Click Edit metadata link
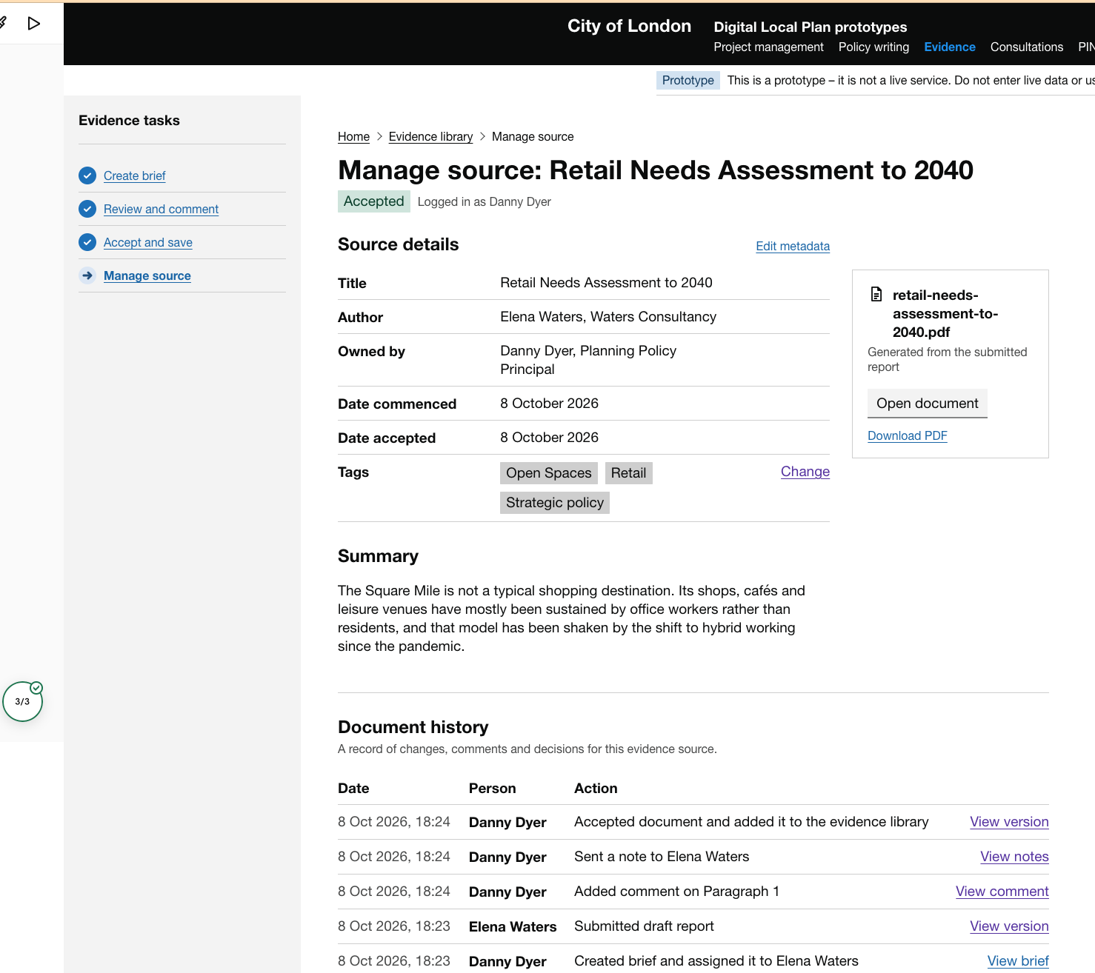The width and height of the screenshot is (1095, 973). [793, 246]
